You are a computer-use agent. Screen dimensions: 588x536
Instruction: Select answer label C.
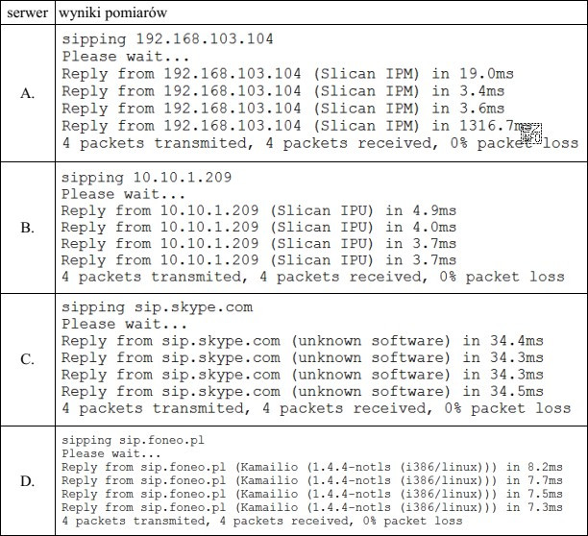[x=27, y=359]
